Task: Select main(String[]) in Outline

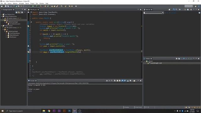Action: (x=156, y=63)
